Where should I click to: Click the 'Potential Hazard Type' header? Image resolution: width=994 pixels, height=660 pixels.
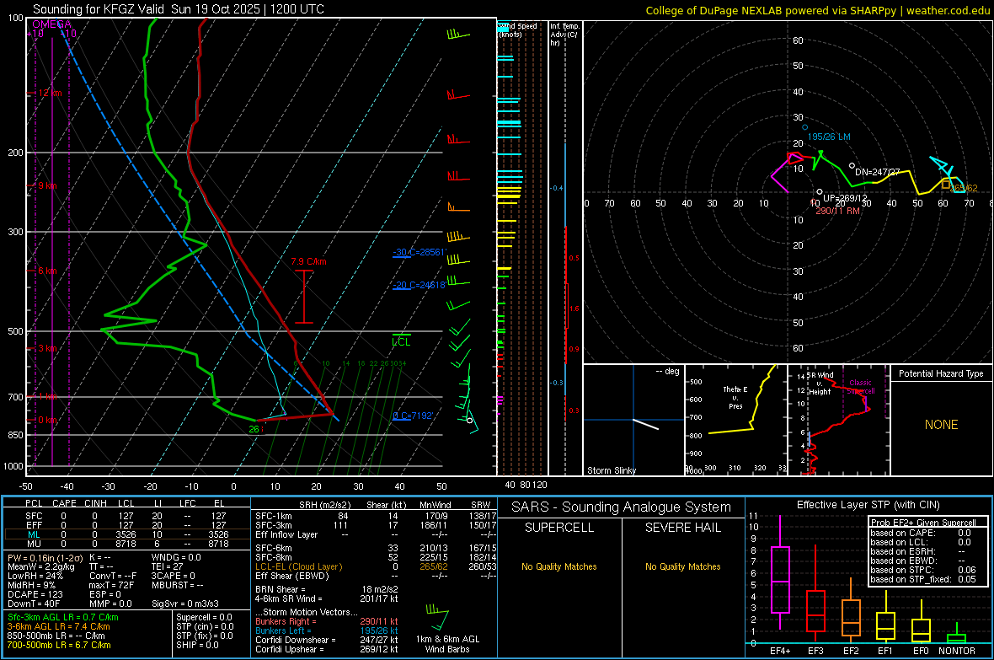(x=942, y=373)
